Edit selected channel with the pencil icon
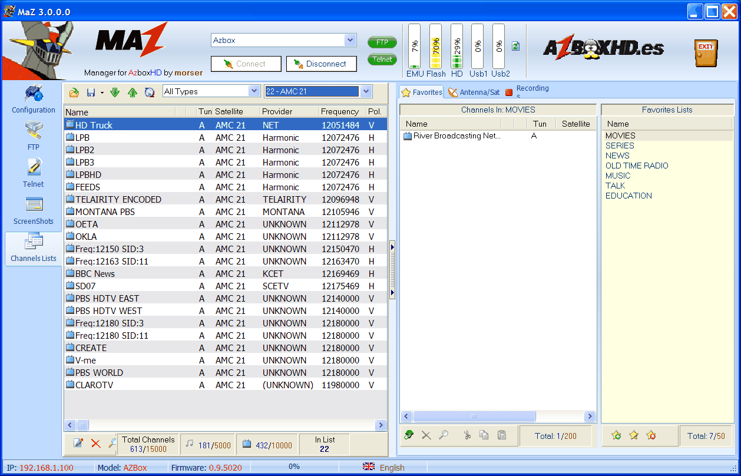This screenshot has height=476, width=741. click(x=78, y=443)
